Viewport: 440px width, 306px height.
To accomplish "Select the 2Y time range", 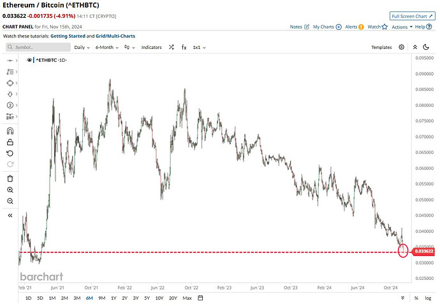I will click(124, 298).
